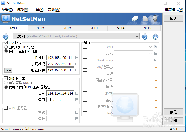Enable the IPv6 checkbox
Screen dimensions: 186x132
pyautogui.click(x=85, y=113)
